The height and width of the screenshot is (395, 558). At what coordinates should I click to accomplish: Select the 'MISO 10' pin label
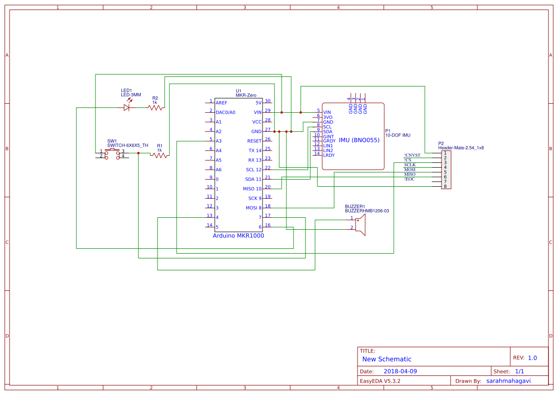[253, 189]
